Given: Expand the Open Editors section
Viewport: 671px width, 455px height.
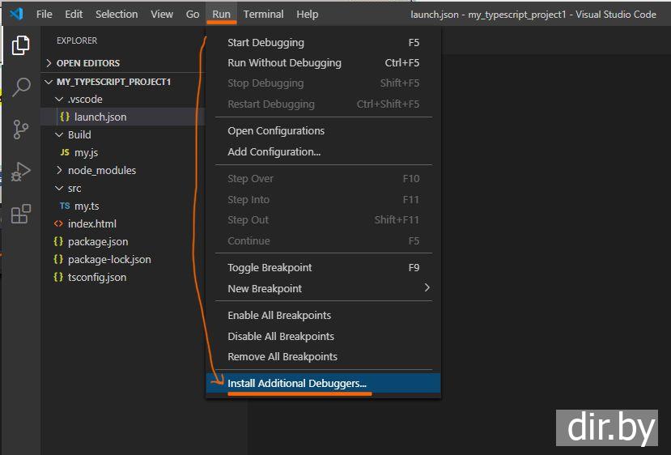Looking at the screenshot, I should (122, 63).
